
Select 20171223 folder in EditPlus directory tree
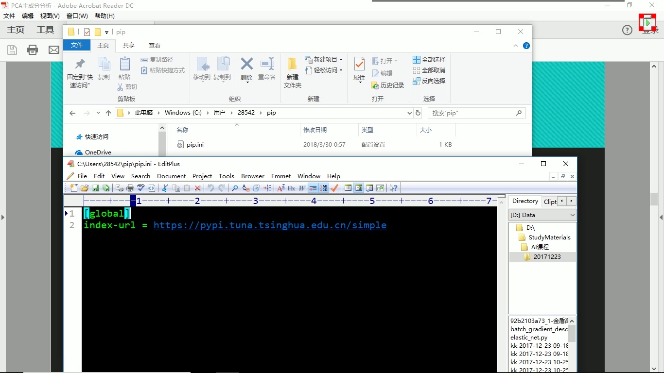pyautogui.click(x=547, y=257)
